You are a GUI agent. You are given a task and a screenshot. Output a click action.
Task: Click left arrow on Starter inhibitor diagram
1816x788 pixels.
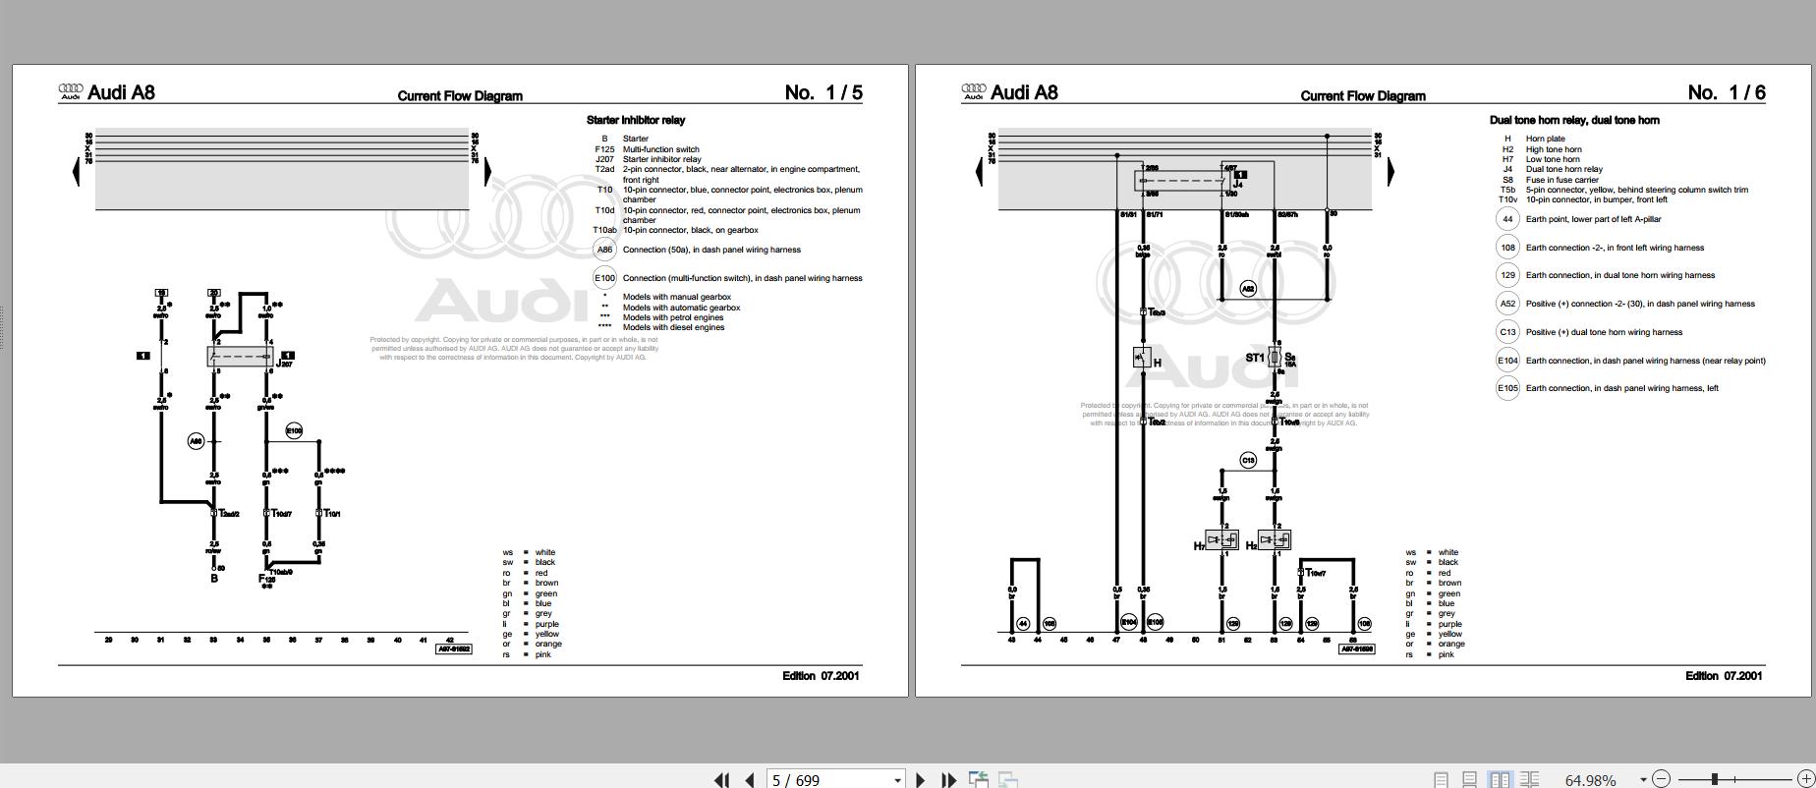click(77, 171)
